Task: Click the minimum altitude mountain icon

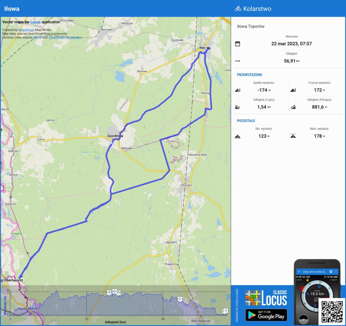Action: click(238, 136)
